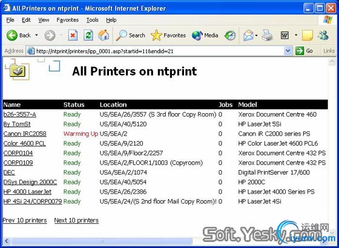
Task: Click model text Digital PrintServer 17/600
Action: pyautogui.click(x=274, y=172)
